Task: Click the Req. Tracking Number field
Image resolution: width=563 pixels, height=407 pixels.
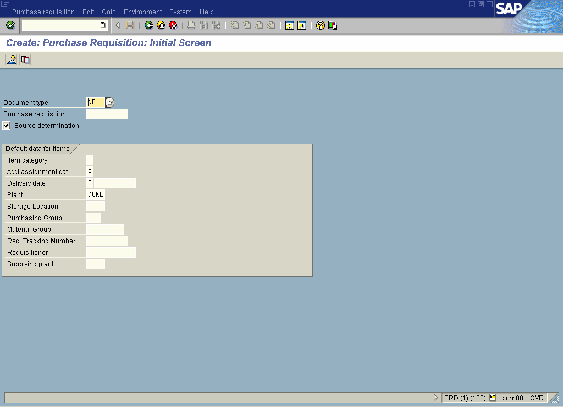Action: [x=107, y=241]
